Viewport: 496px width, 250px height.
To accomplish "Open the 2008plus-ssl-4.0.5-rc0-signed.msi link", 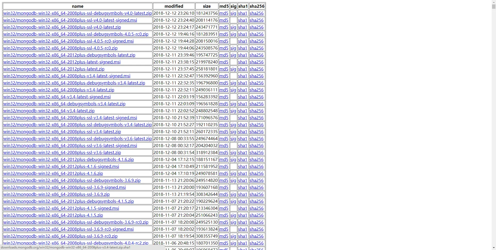I will pyautogui.click(x=68, y=41).
